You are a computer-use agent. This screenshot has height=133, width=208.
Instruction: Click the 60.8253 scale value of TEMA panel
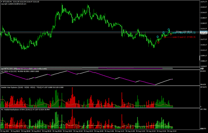click(x=203, y=71)
